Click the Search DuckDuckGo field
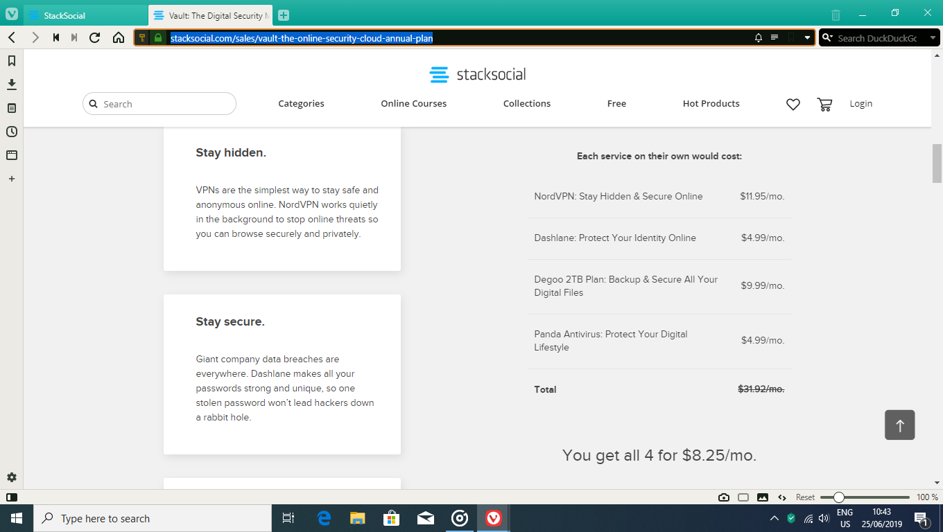Screen dimensions: 943x532 tap(878, 38)
